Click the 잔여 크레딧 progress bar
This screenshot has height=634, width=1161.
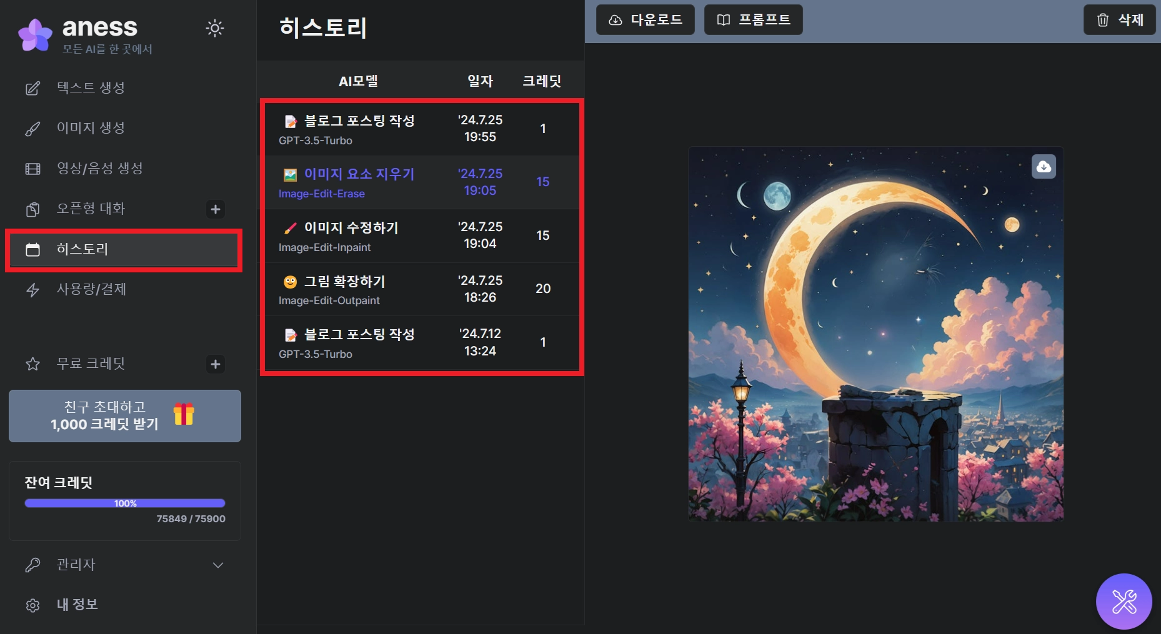(125, 503)
